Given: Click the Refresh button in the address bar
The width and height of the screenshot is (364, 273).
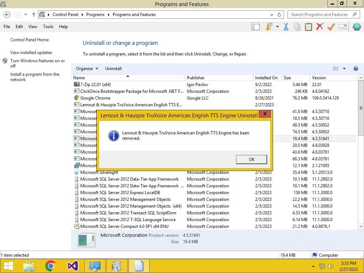Looking at the screenshot, I should tap(279, 15).
